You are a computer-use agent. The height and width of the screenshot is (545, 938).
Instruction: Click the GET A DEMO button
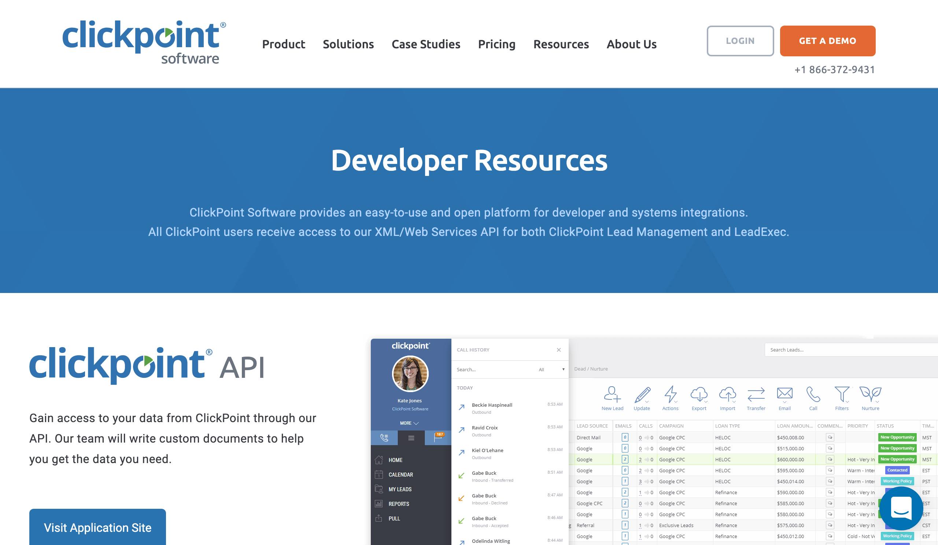827,41
